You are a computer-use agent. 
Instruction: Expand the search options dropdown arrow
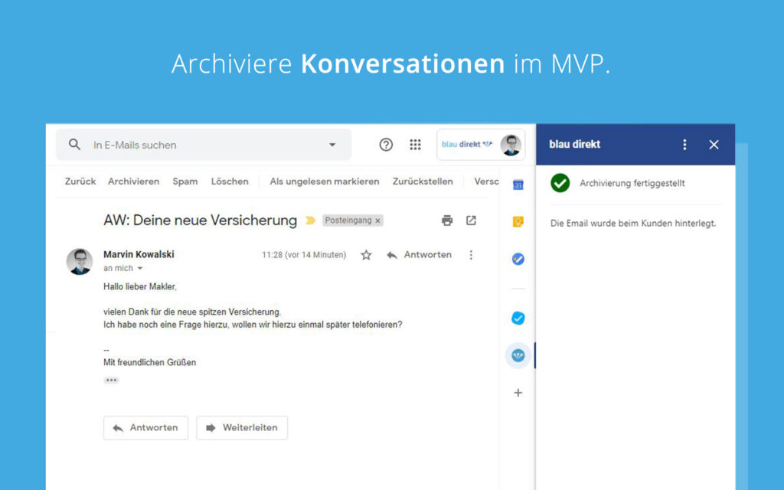[x=332, y=144]
